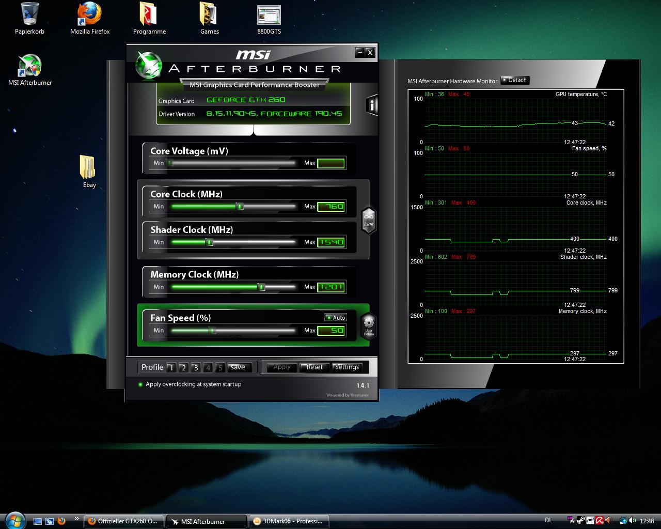Click the Driver Version value text
Viewport: 661px width, 529px height.
tap(274, 113)
